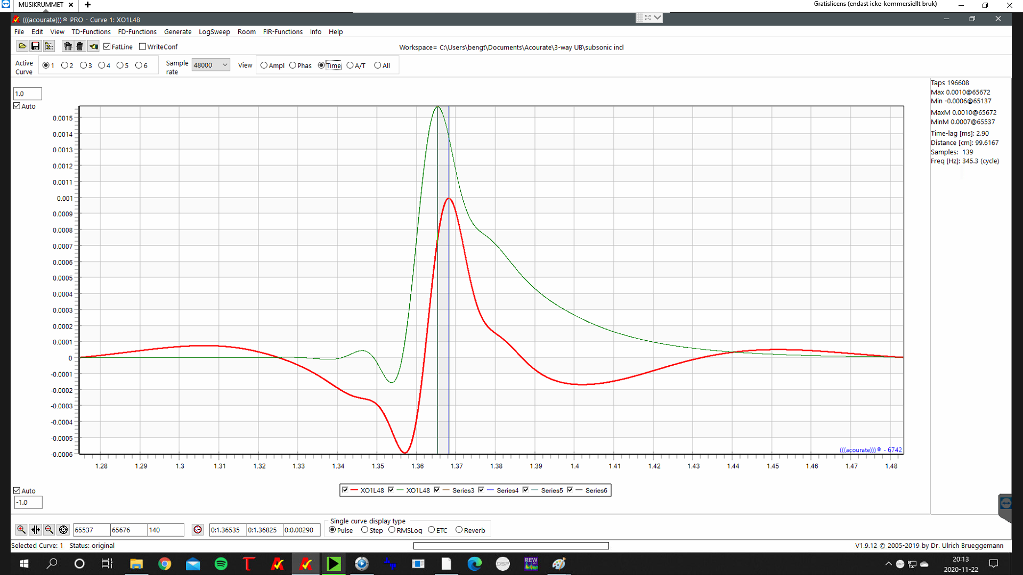The width and height of the screenshot is (1023, 575).
Task: Open the File menu
Action: (19, 32)
